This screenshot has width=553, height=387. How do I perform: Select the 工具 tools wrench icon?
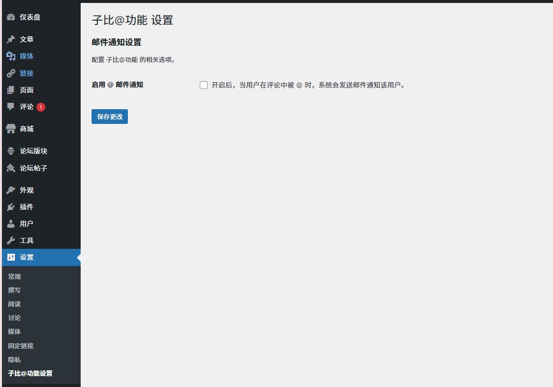[11, 240]
